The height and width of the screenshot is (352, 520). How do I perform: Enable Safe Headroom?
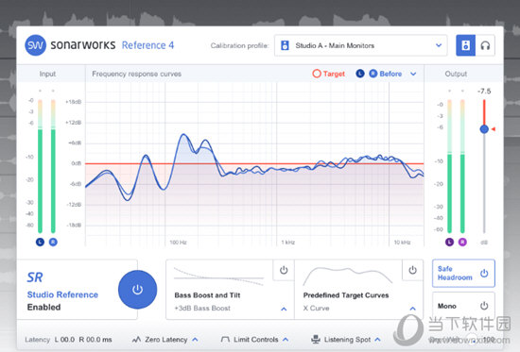[x=463, y=273]
